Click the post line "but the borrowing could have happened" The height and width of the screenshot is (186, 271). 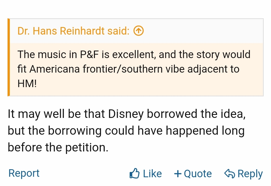pos(126,131)
